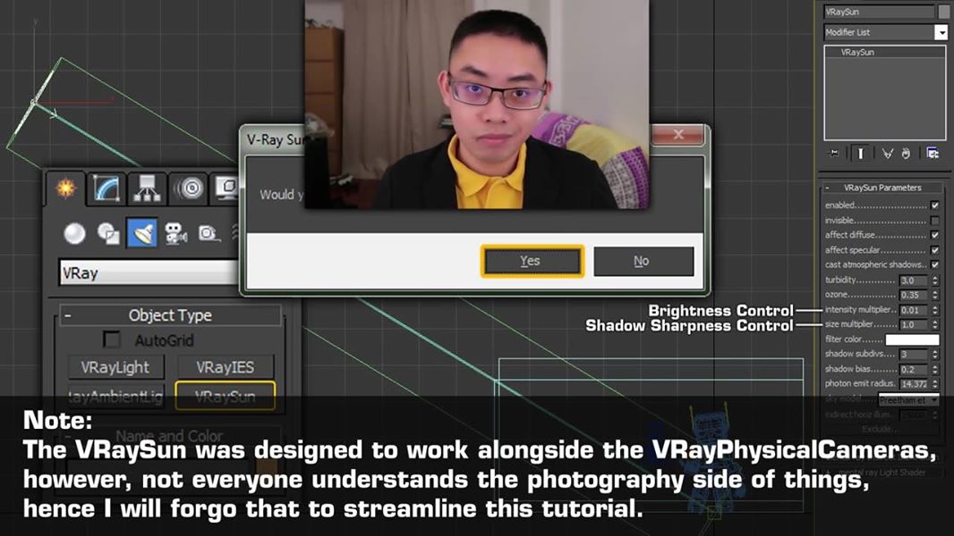The height and width of the screenshot is (536, 954).
Task: Click the turbidity spinner arrows
Action: coord(935,281)
